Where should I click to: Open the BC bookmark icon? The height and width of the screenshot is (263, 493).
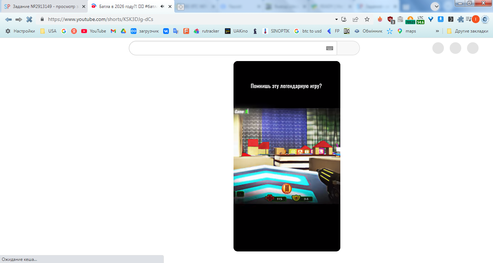346,31
